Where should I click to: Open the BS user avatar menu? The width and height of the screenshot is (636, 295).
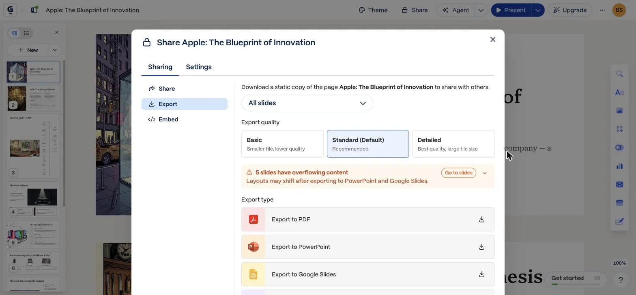pos(619,10)
